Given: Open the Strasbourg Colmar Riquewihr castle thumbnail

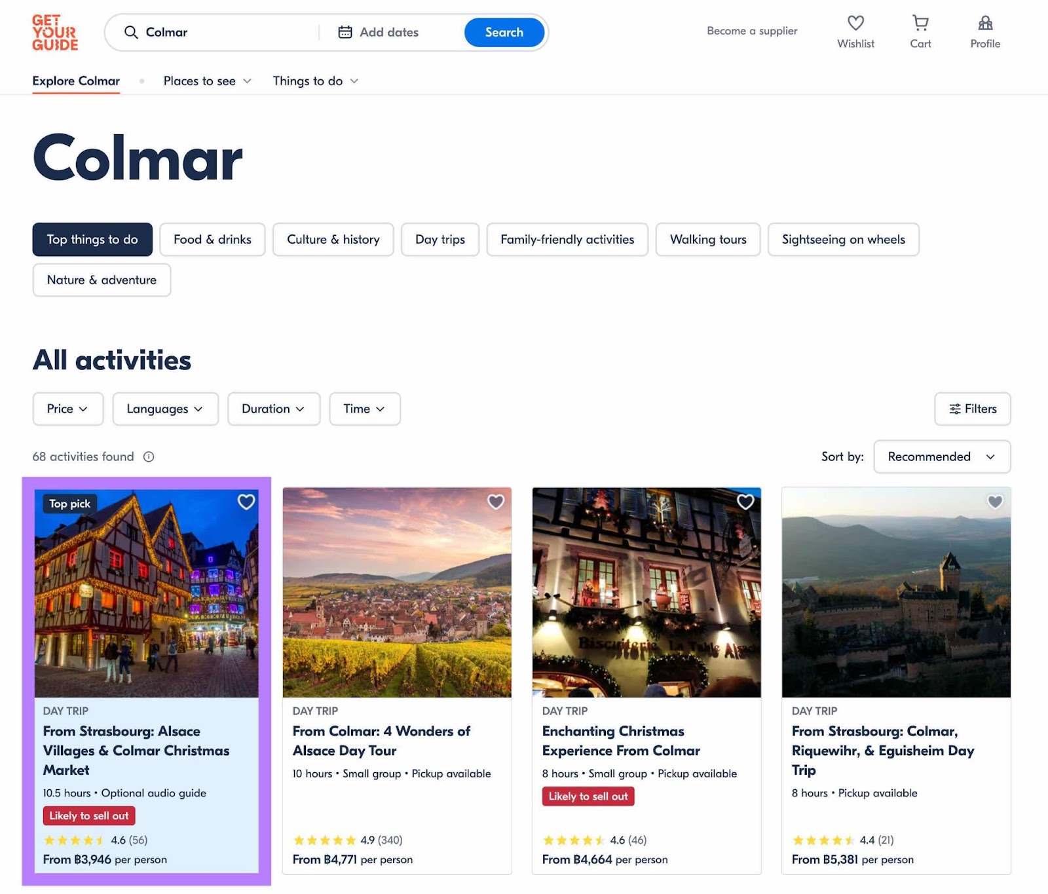Looking at the screenshot, I should 896,592.
